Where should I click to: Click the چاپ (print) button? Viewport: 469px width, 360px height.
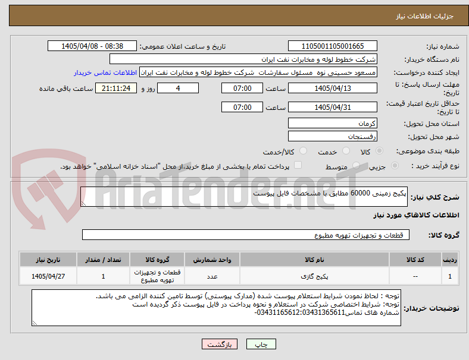coord(261,344)
